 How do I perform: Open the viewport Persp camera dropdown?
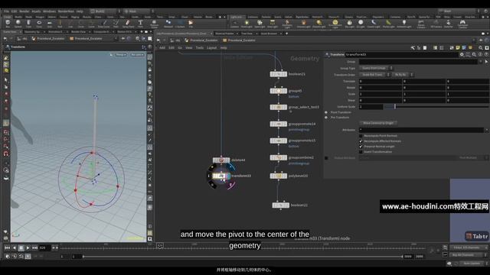[121, 55]
